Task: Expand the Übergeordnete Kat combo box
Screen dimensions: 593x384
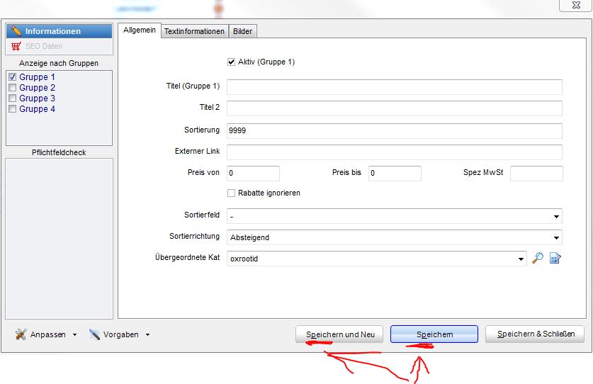Action: pos(521,259)
